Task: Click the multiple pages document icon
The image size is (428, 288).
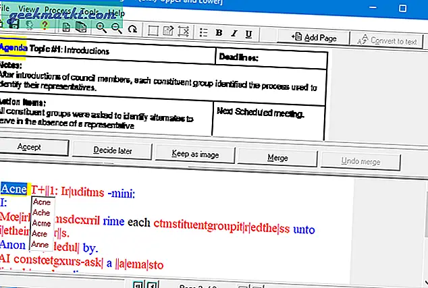Action: (x=81, y=27)
